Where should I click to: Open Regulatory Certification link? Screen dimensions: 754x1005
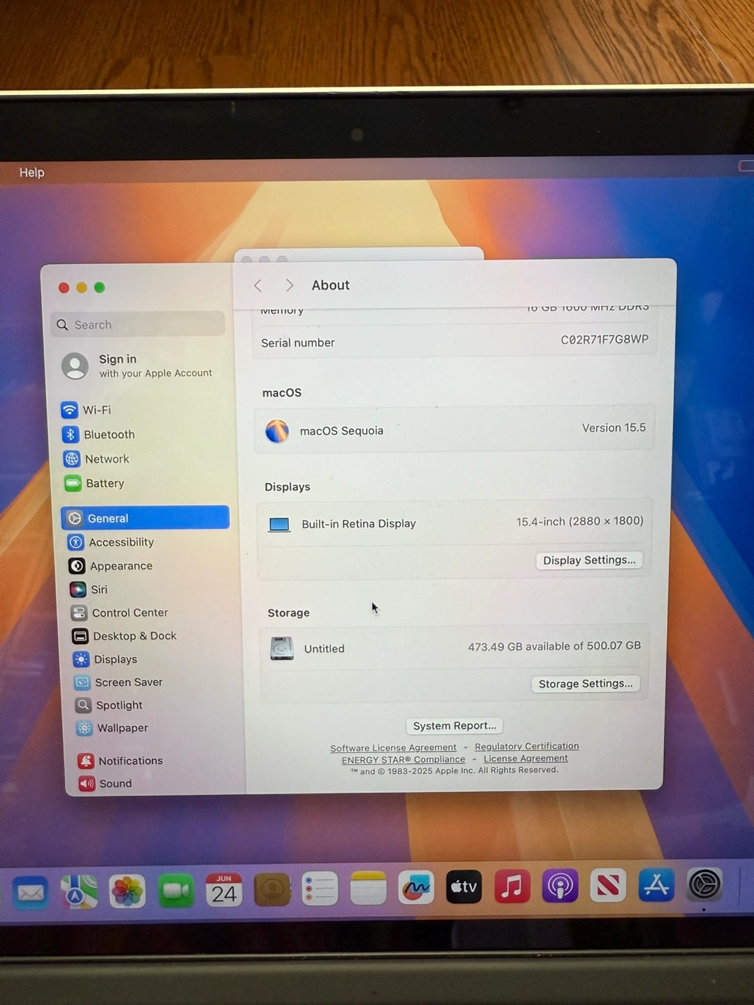point(527,746)
